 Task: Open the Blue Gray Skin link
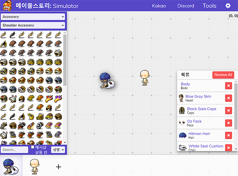[198, 96]
